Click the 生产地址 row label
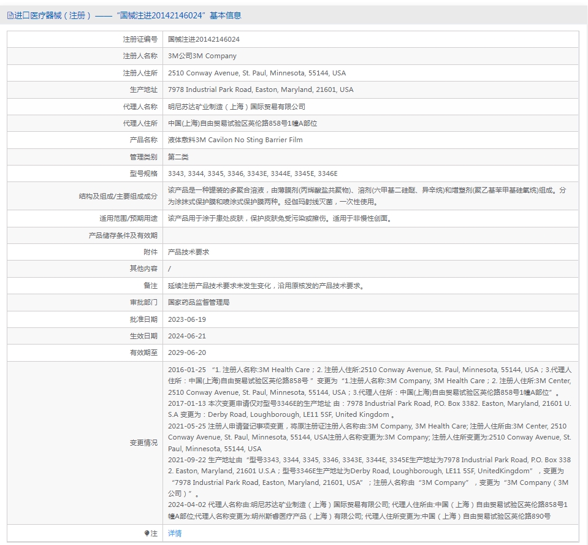 tap(143, 90)
